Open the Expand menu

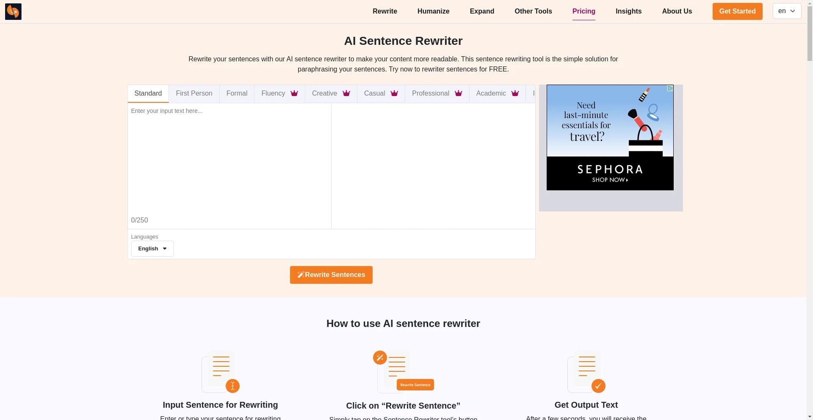coord(482,11)
